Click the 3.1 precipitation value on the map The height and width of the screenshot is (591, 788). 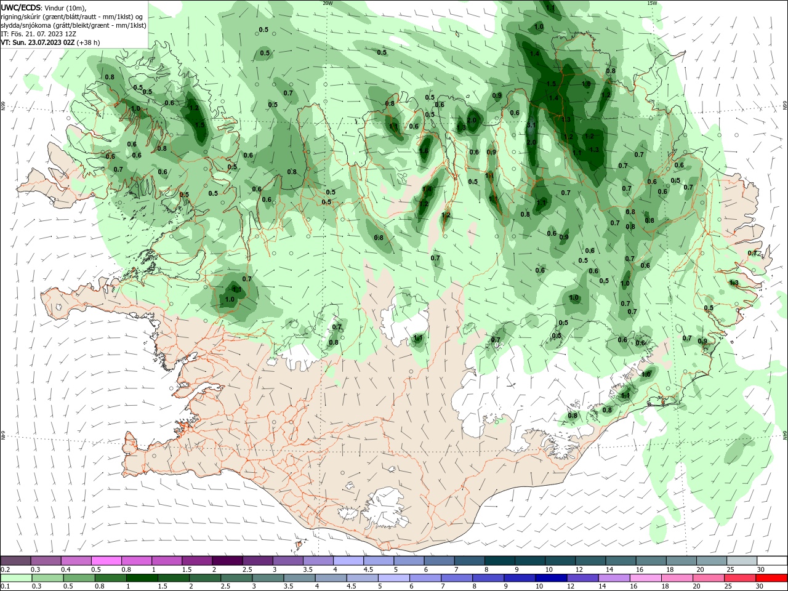click(533, 125)
